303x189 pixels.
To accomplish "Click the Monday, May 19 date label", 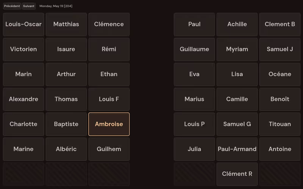I will [56, 6].
